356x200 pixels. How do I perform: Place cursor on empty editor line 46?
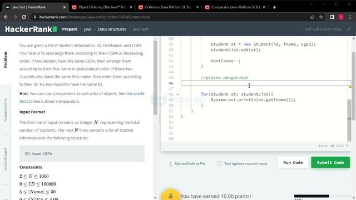[266, 83]
